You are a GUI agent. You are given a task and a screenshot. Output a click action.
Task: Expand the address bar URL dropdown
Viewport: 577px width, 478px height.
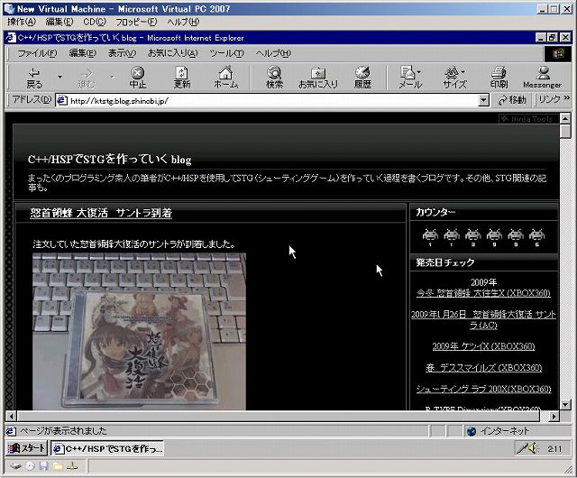point(483,100)
